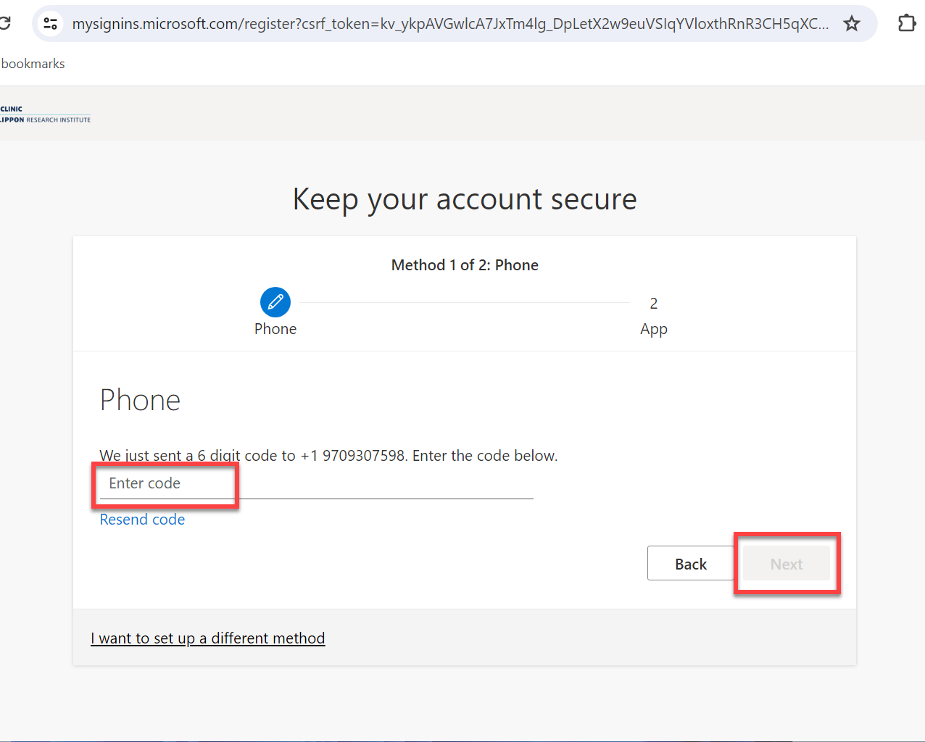This screenshot has height=742, width=925.
Task: Click the large Phone section heading
Action: click(x=140, y=400)
